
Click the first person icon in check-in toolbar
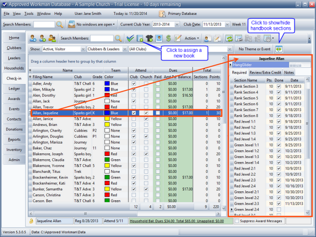coord(33,38)
